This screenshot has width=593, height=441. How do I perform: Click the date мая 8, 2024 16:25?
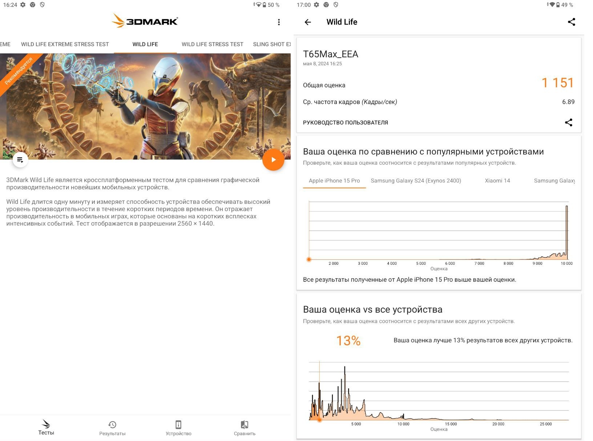pos(322,64)
